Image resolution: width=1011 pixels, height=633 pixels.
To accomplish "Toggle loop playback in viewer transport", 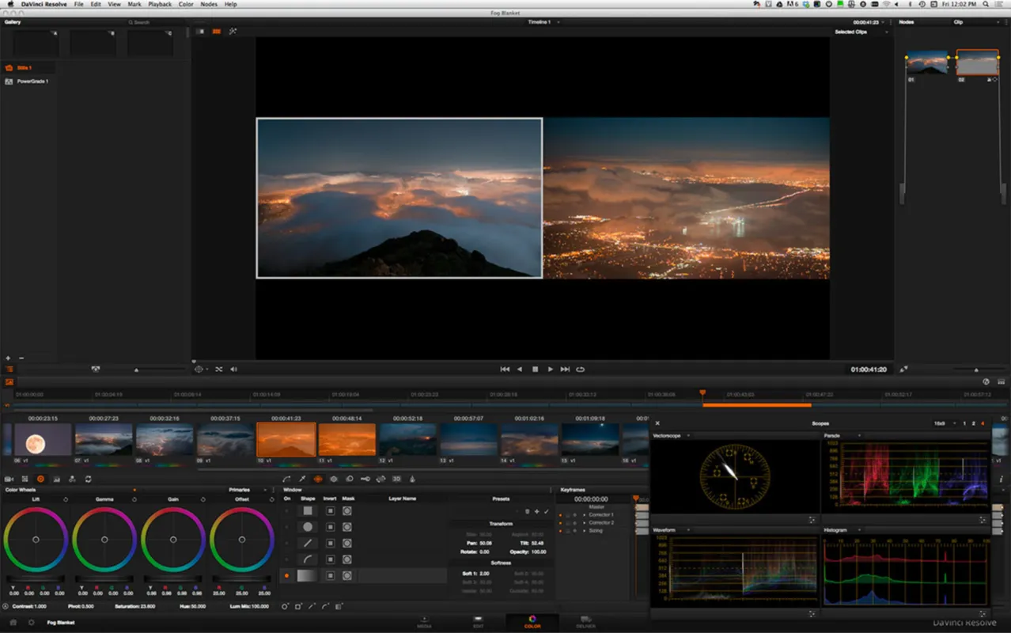I will point(580,370).
